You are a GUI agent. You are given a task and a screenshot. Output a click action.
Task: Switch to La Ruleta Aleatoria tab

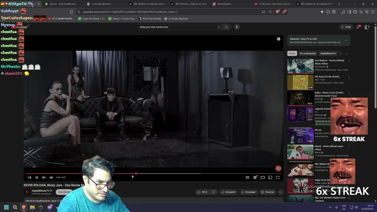[101, 4]
